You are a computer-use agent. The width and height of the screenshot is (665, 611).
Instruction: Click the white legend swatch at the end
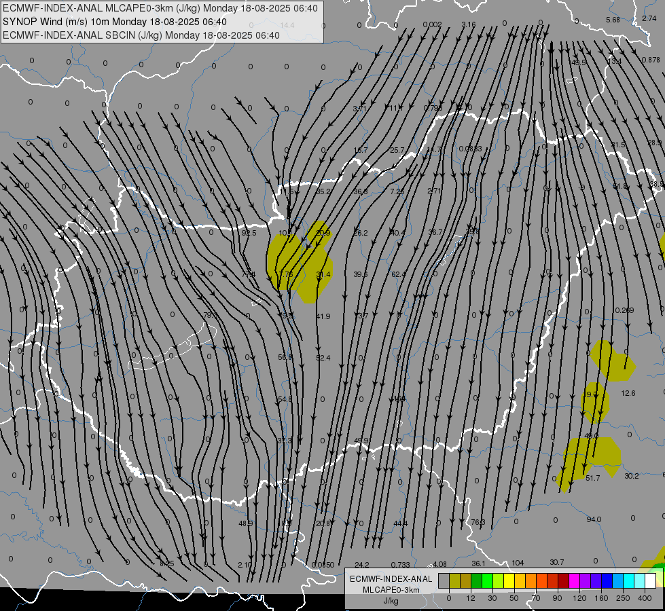coord(650,581)
